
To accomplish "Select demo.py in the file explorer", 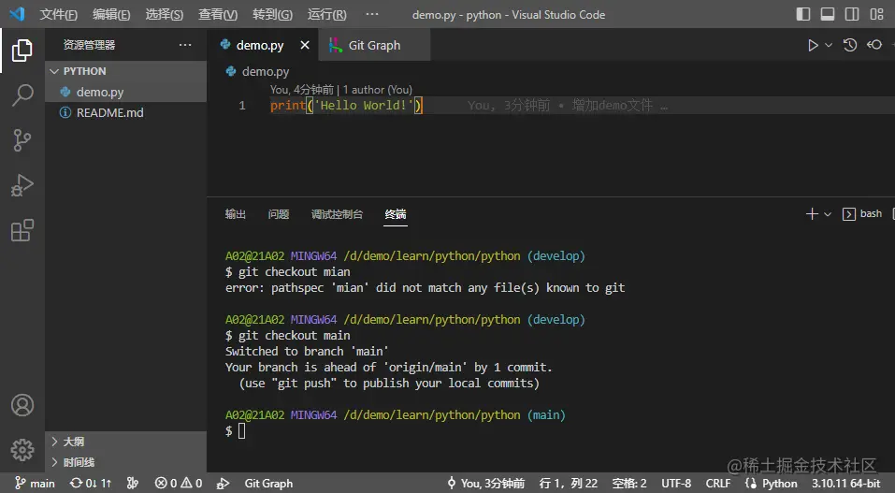I will coord(125,92).
